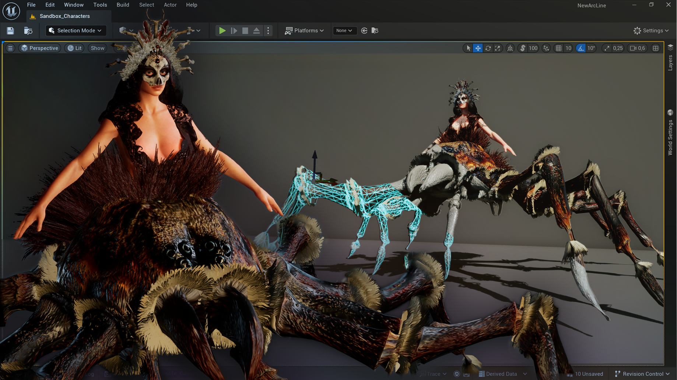Toggle grid snapping on or off
The height and width of the screenshot is (380, 677).
pyautogui.click(x=559, y=48)
